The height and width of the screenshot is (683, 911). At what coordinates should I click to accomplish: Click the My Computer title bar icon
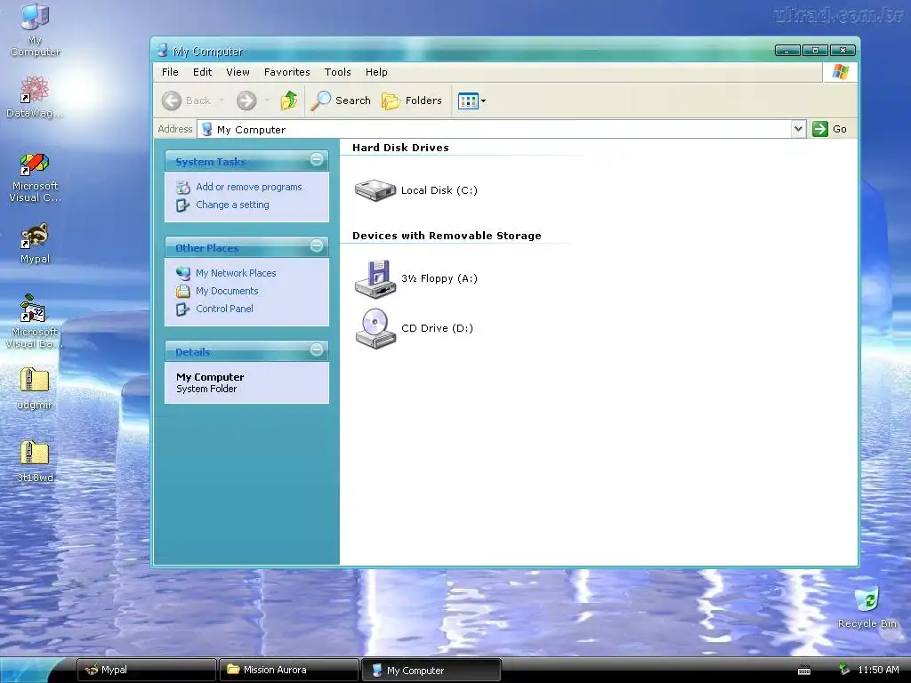pyautogui.click(x=162, y=51)
